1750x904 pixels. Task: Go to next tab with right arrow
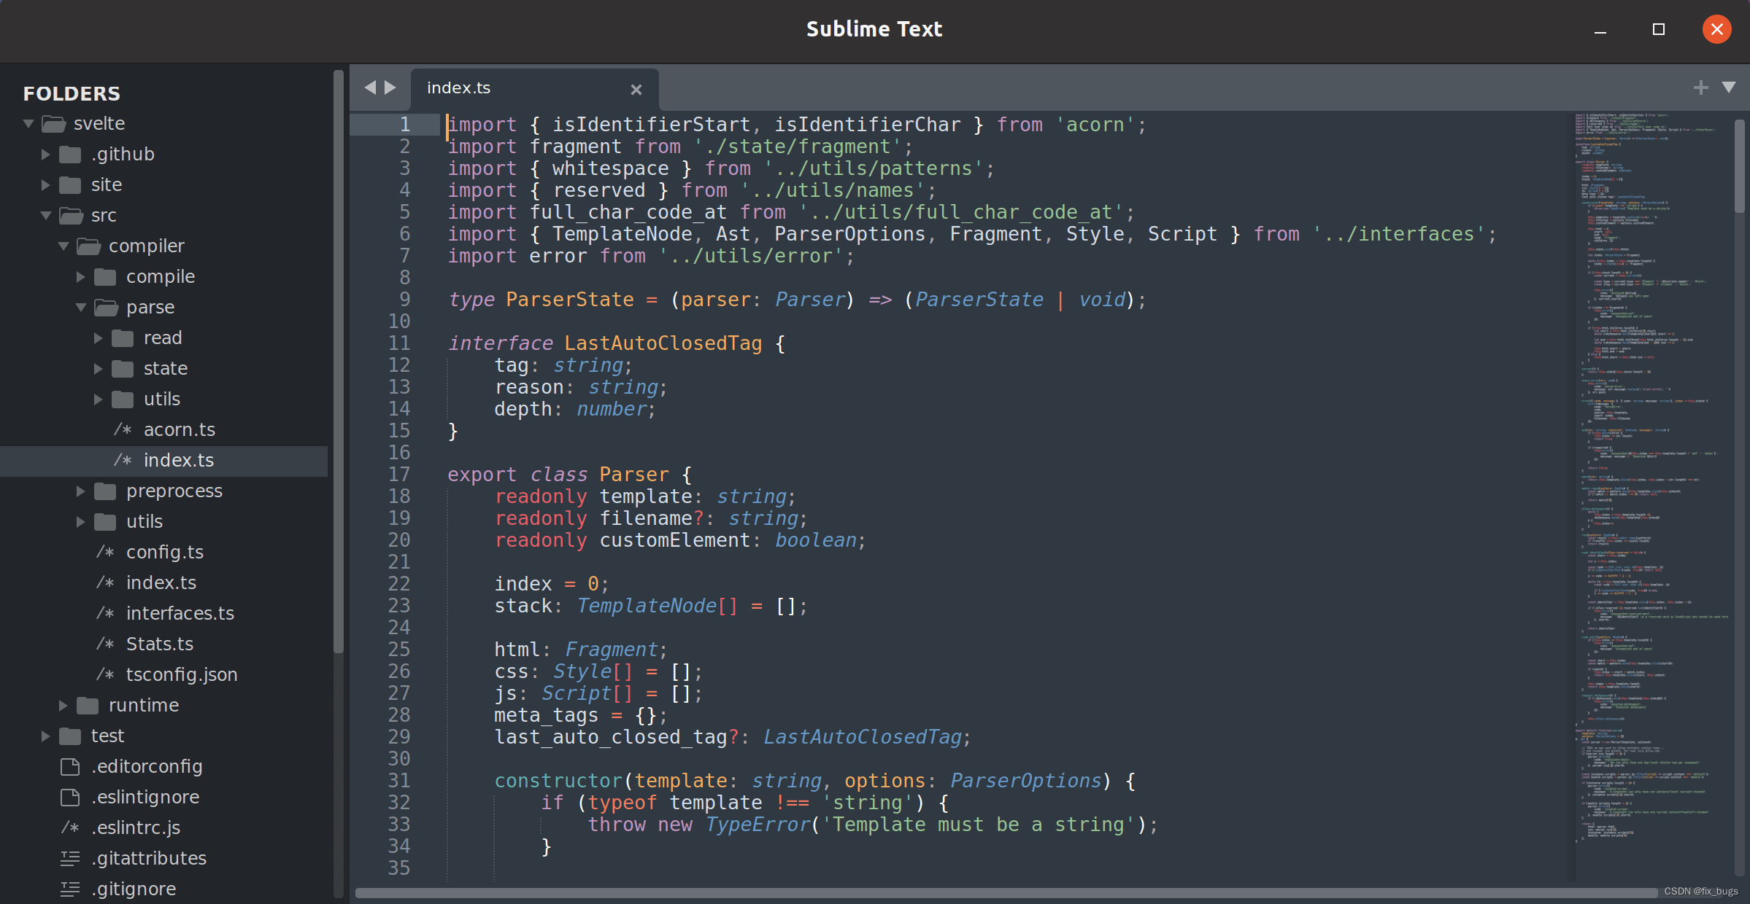[390, 87]
